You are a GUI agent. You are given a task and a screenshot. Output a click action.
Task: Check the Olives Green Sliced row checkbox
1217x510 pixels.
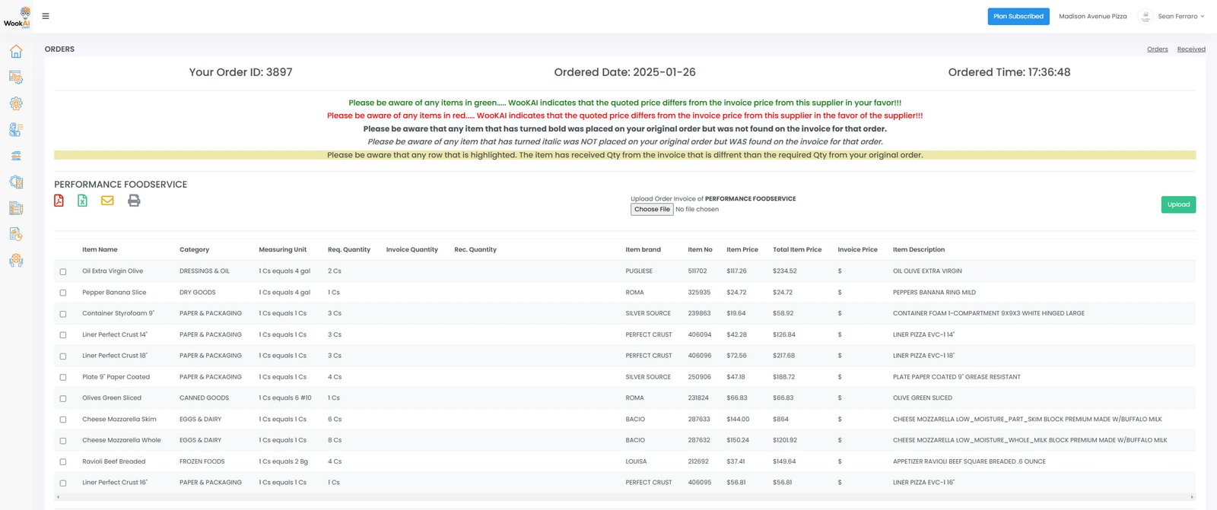[63, 398]
